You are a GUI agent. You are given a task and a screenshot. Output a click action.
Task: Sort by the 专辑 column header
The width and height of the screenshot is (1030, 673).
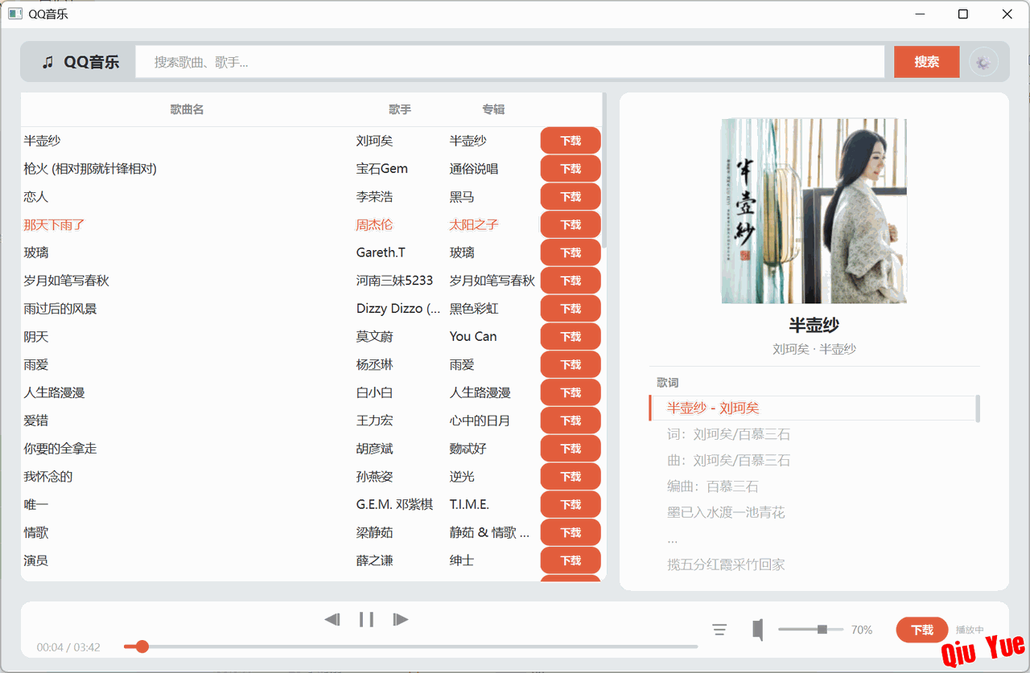[x=493, y=109]
